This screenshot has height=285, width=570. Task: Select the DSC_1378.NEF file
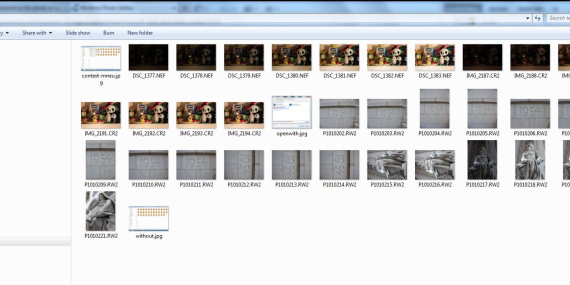196,57
